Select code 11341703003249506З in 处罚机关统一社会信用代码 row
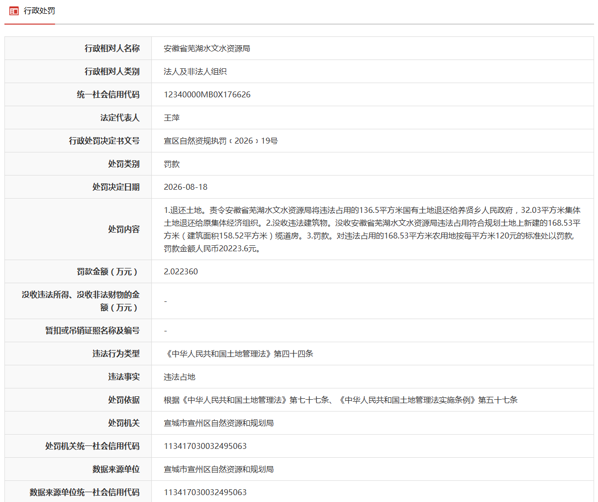Image resolution: width=598 pixels, height=502 pixels. 205,446
